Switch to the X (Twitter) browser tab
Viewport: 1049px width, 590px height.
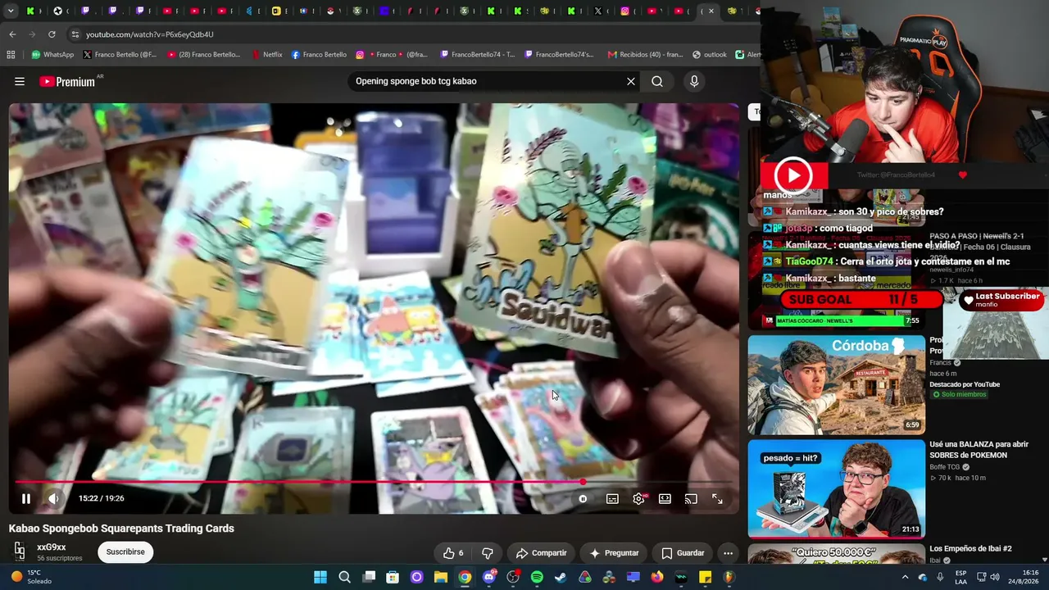[597, 11]
